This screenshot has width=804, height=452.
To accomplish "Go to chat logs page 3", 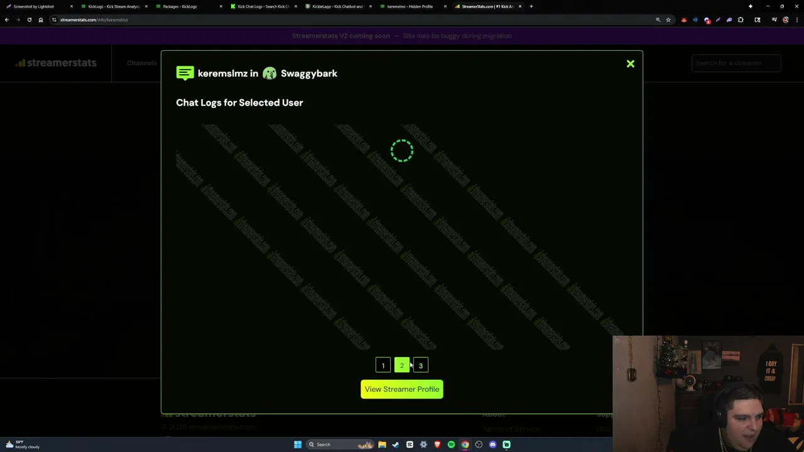I will pos(421,365).
